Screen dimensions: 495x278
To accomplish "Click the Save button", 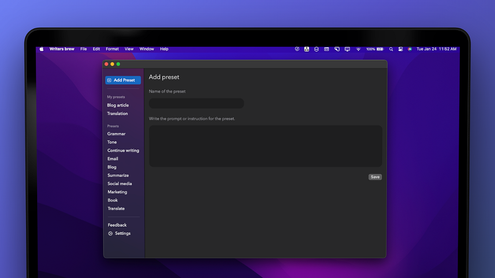I will [x=375, y=177].
